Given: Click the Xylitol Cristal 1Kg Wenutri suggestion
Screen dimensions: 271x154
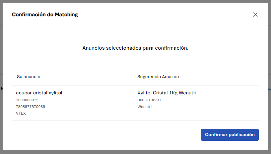Looking at the screenshot, I should [167, 93].
